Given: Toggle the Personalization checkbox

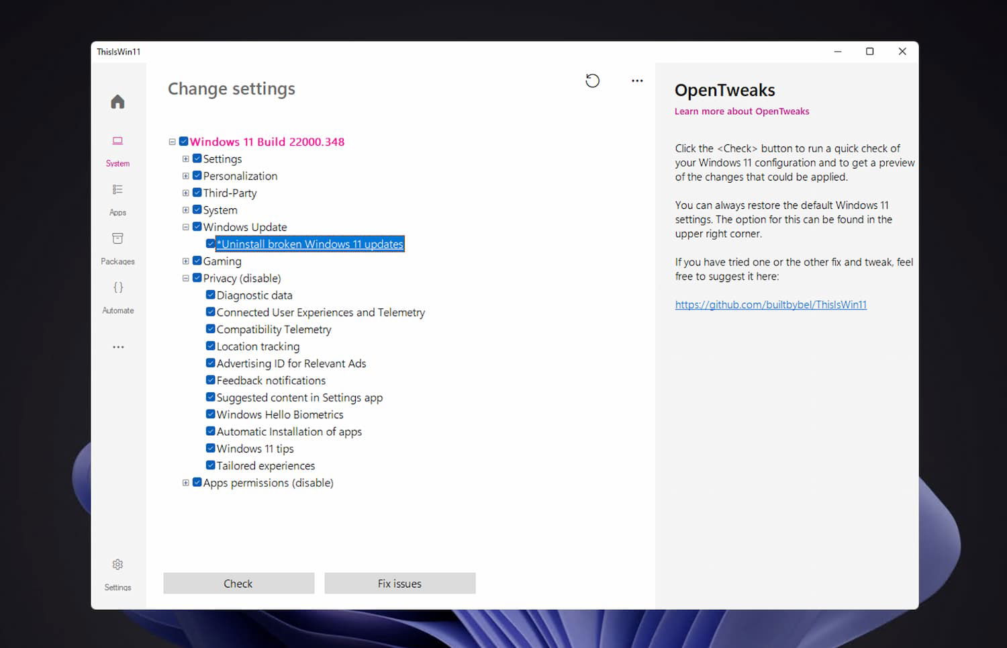Looking at the screenshot, I should 197,175.
